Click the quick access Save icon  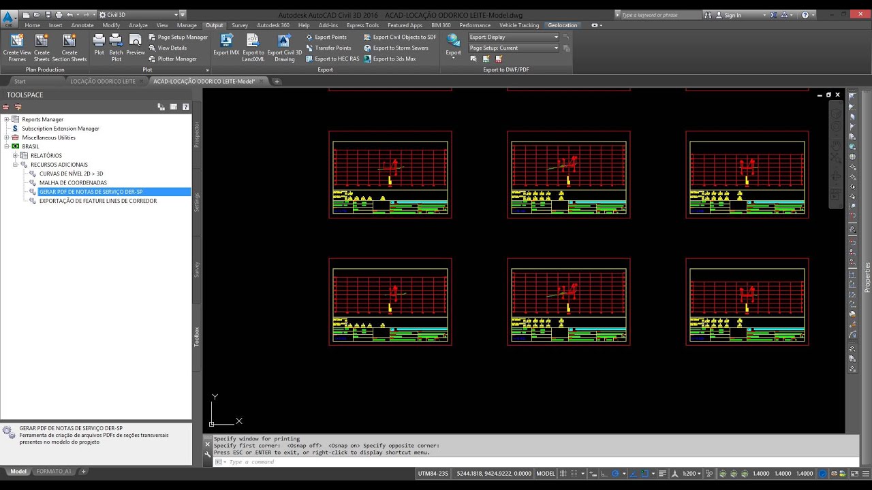click(47, 14)
